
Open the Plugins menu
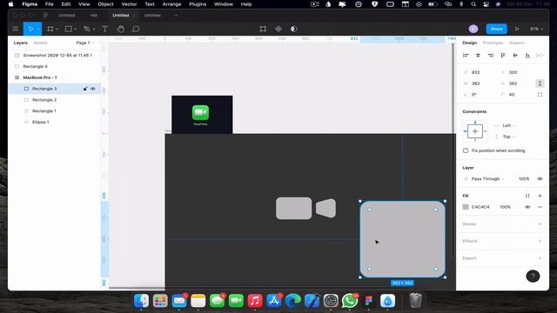[198, 4]
